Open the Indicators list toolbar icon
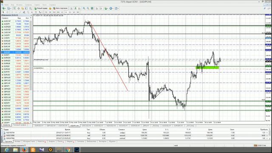The width and height of the screenshot is (272, 153). point(105,8)
